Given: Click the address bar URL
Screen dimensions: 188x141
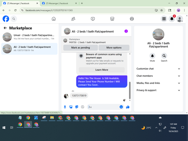Looking at the screenshot, I should [x=49, y=10].
